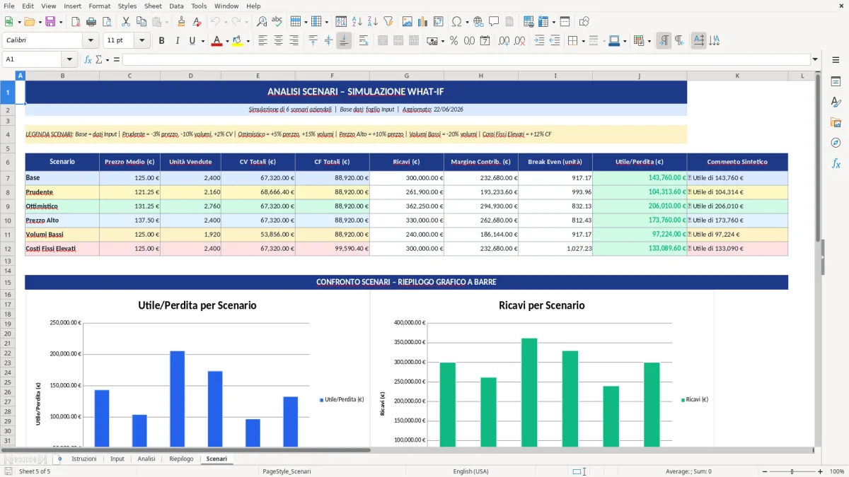
Task: Adjust the zoom slider handle
Action: [791, 471]
